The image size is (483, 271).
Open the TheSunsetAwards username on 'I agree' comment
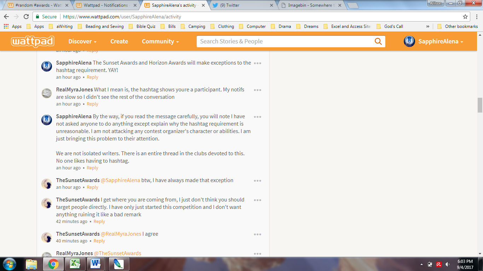pyautogui.click(x=78, y=234)
